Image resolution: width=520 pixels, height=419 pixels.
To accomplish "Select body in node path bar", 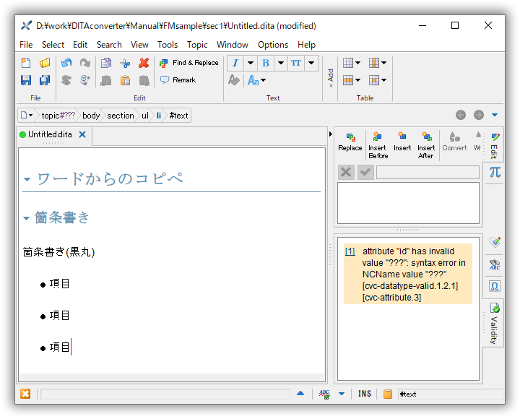I will 91,116.
